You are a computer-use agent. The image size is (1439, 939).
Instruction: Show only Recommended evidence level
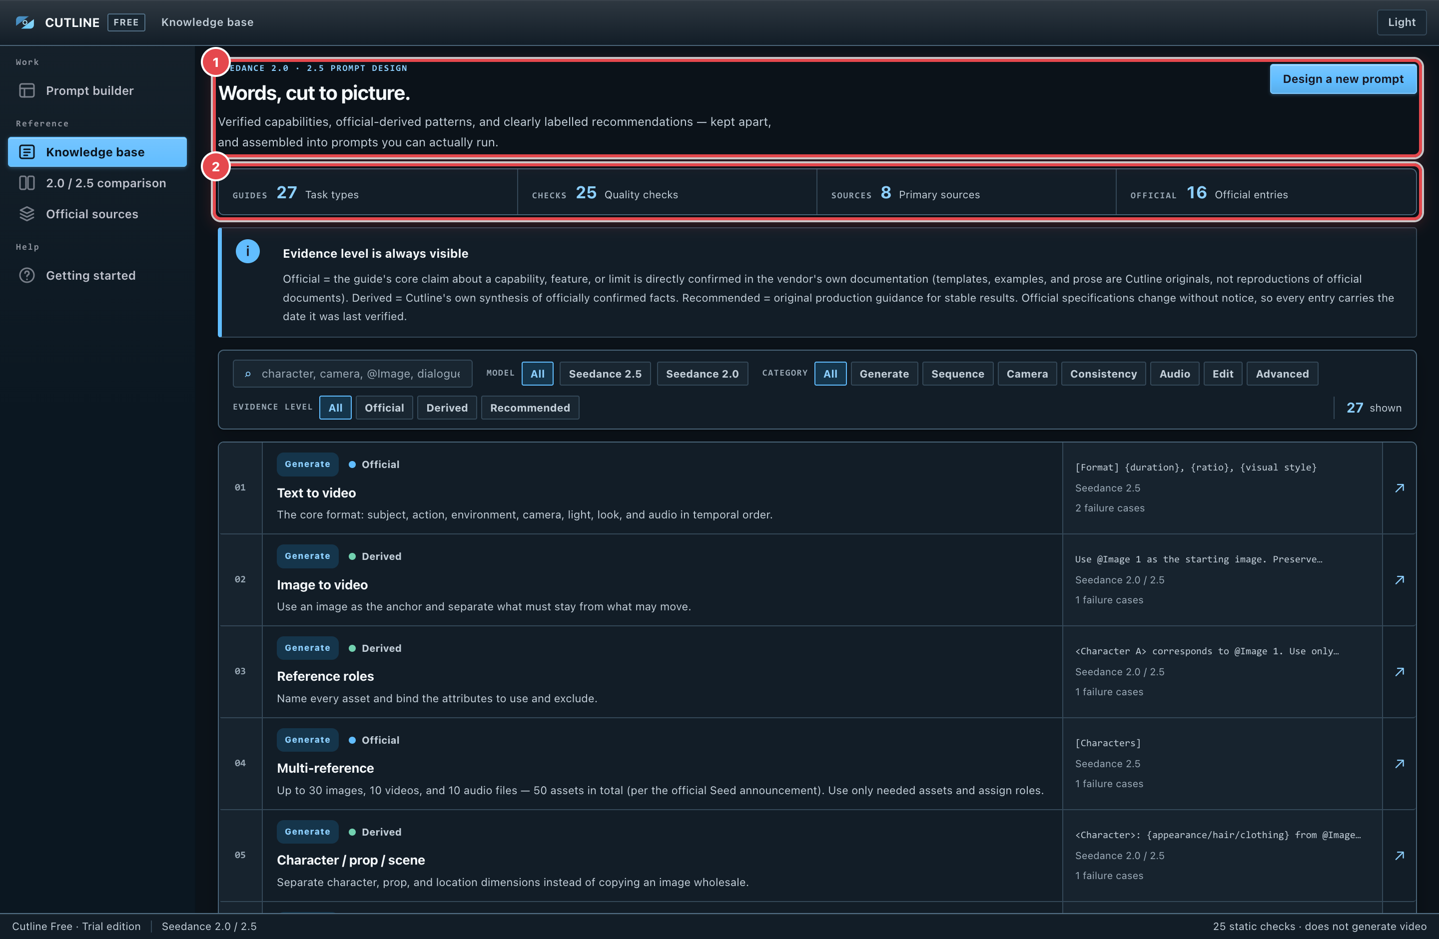click(530, 408)
